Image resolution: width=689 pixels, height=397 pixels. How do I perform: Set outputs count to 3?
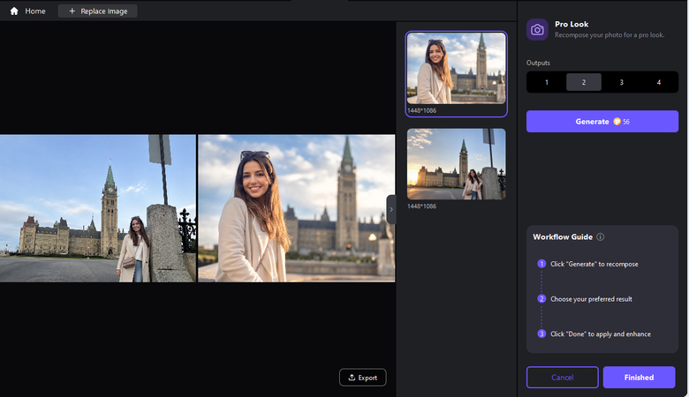point(621,82)
